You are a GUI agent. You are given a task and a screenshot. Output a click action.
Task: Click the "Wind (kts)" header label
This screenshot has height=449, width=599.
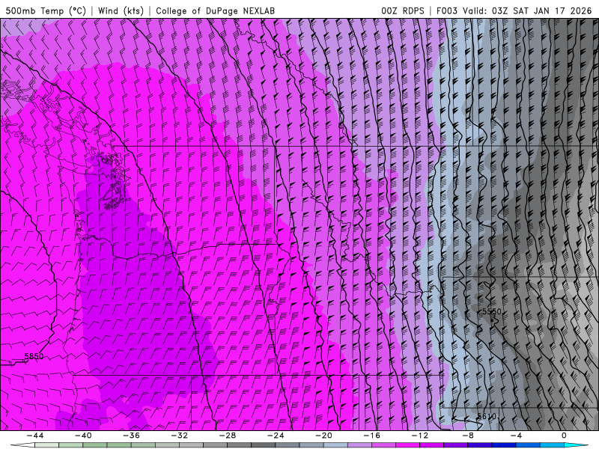pyautogui.click(x=121, y=10)
